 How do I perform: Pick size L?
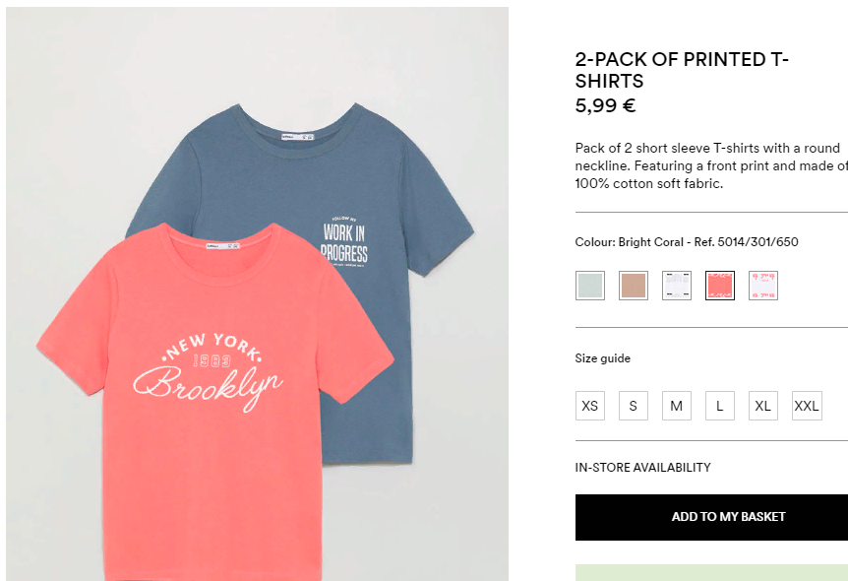[720, 406]
